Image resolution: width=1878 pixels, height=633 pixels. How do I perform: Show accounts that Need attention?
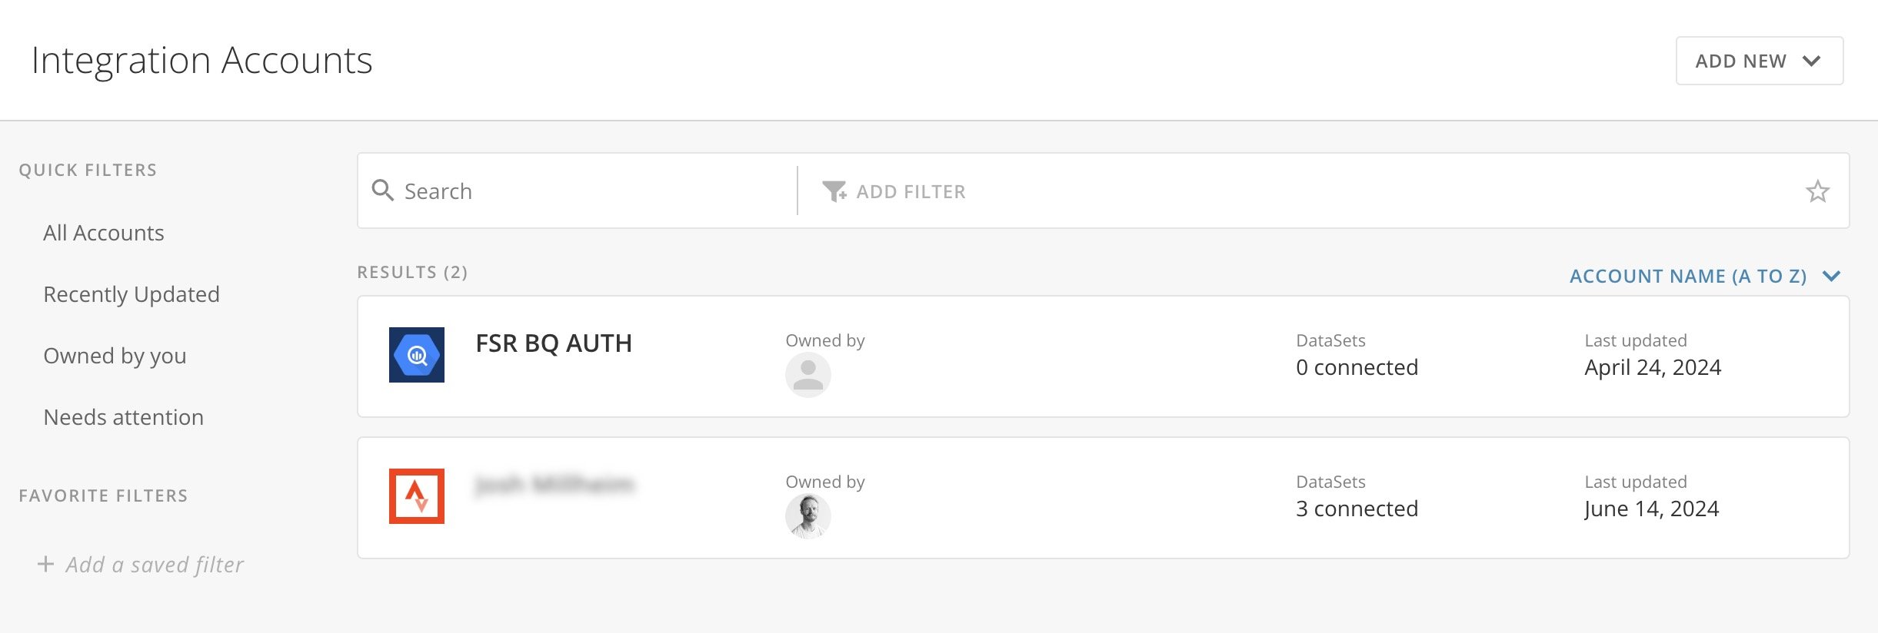[x=124, y=417]
